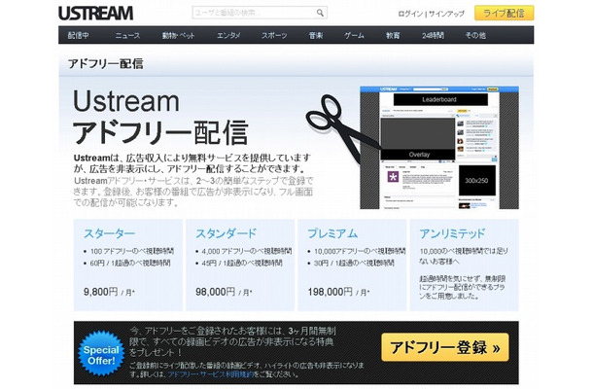Click the アドフリー登録 button

(445, 347)
